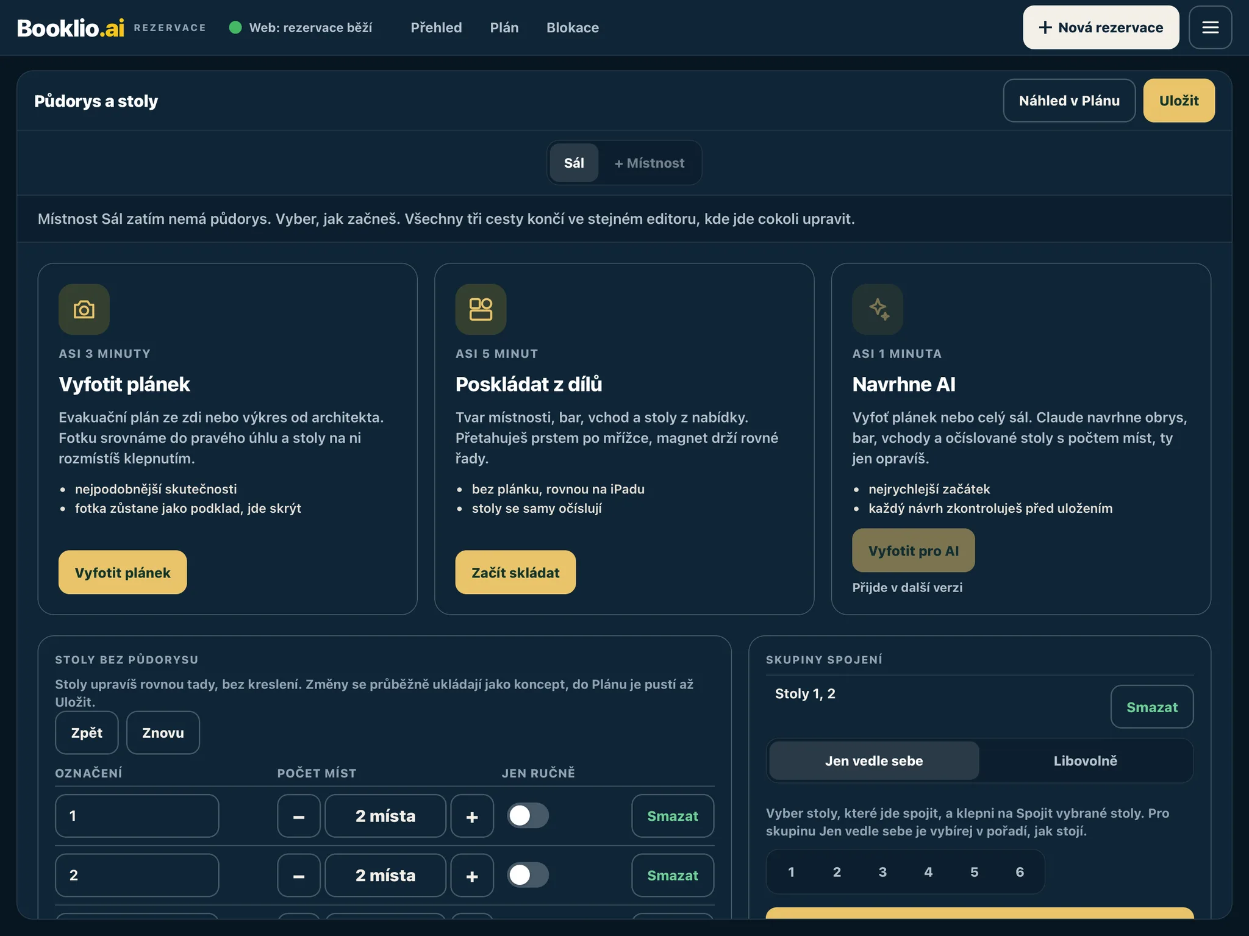The height and width of the screenshot is (936, 1249).
Task: Click the blocks icon on Poskládat z dílů card
Action: (x=481, y=309)
